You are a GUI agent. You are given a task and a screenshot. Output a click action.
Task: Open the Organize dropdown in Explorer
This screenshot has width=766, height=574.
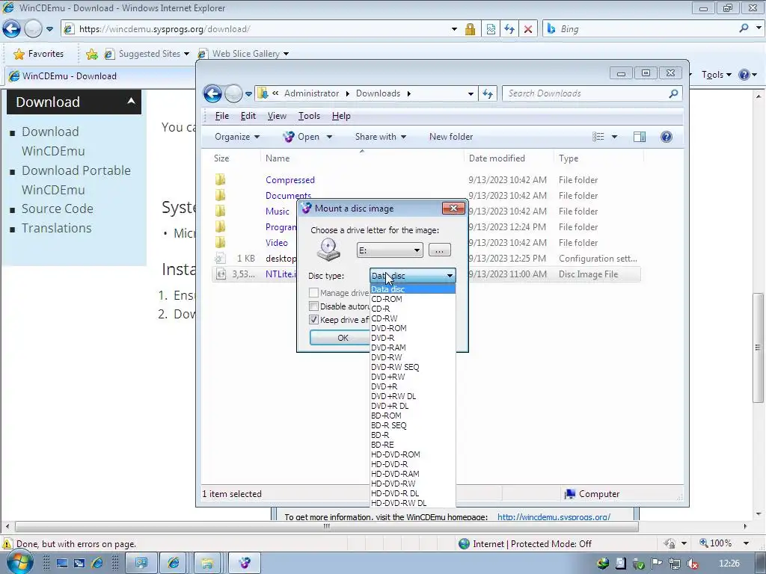coord(237,137)
